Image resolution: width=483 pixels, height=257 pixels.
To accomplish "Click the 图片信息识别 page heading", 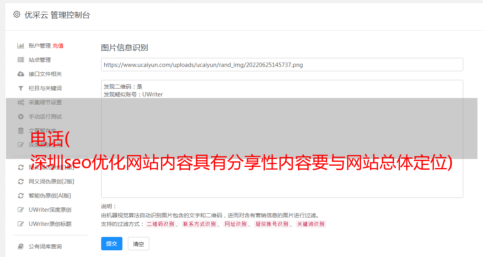I will click(x=124, y=48).
